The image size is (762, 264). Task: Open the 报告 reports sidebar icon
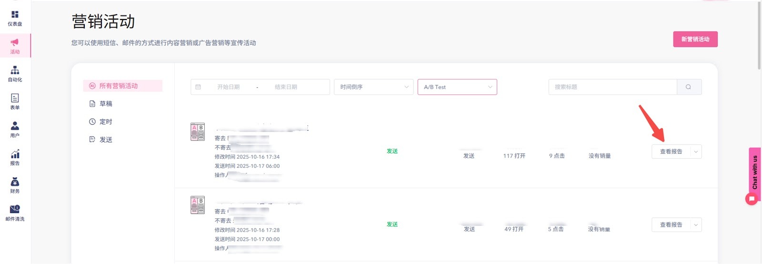(15, 157)
